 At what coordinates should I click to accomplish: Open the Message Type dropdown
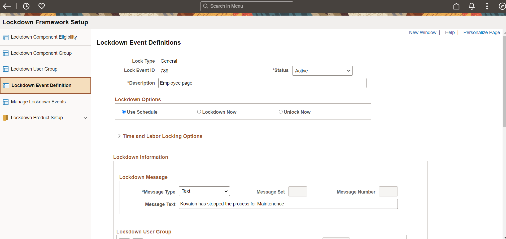click(x=204, y=191)
